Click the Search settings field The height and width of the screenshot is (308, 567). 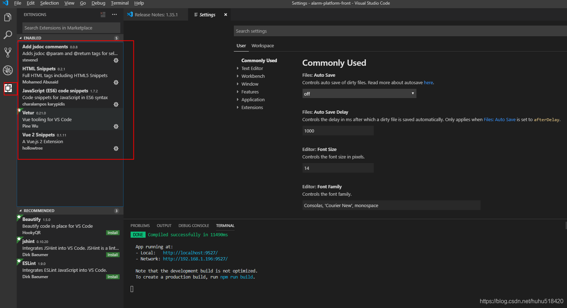tap(400, 31)
